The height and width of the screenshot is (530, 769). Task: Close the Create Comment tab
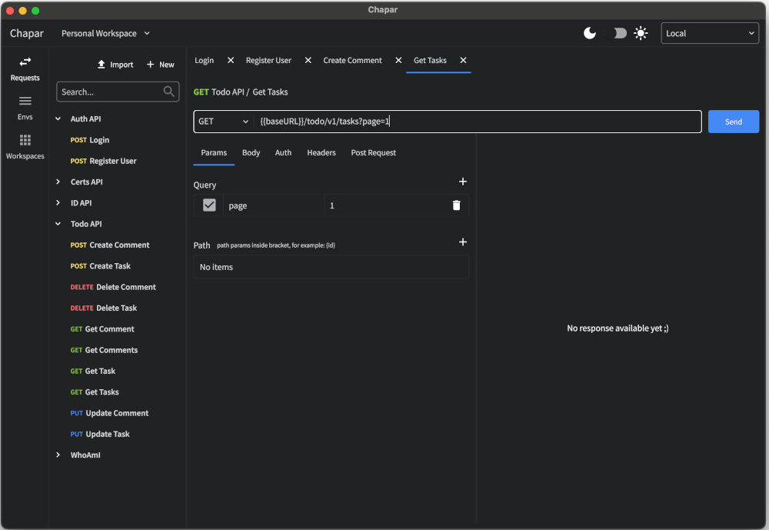click(398, 60)
